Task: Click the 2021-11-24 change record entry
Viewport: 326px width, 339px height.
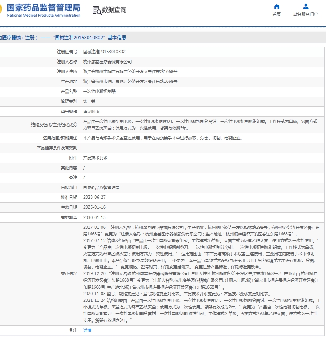Action: 202,310
